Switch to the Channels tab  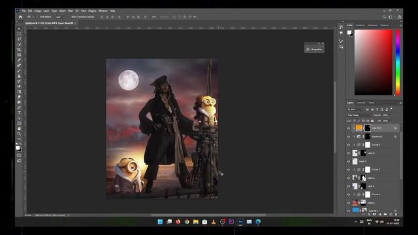(361, 103)
